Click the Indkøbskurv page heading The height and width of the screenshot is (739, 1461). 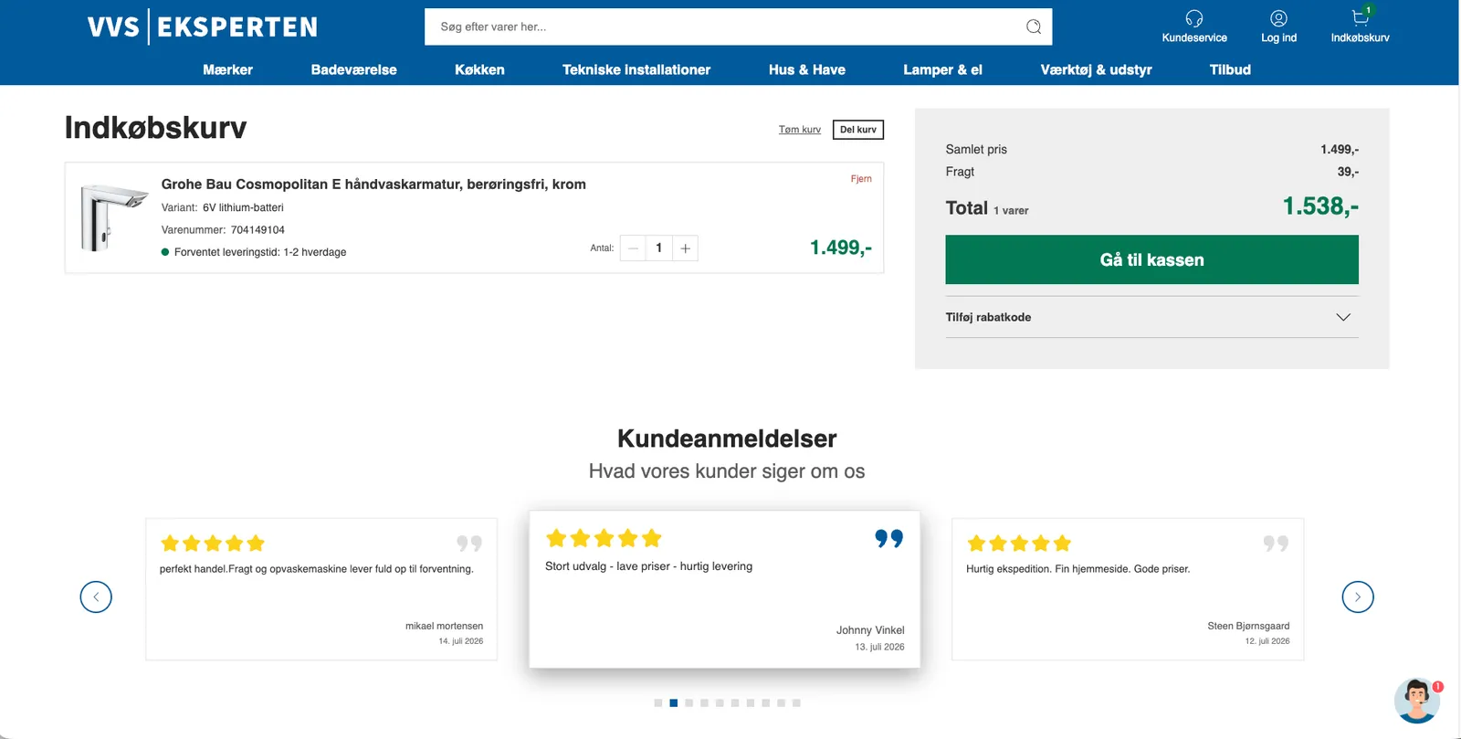click(x=155, y=128)
